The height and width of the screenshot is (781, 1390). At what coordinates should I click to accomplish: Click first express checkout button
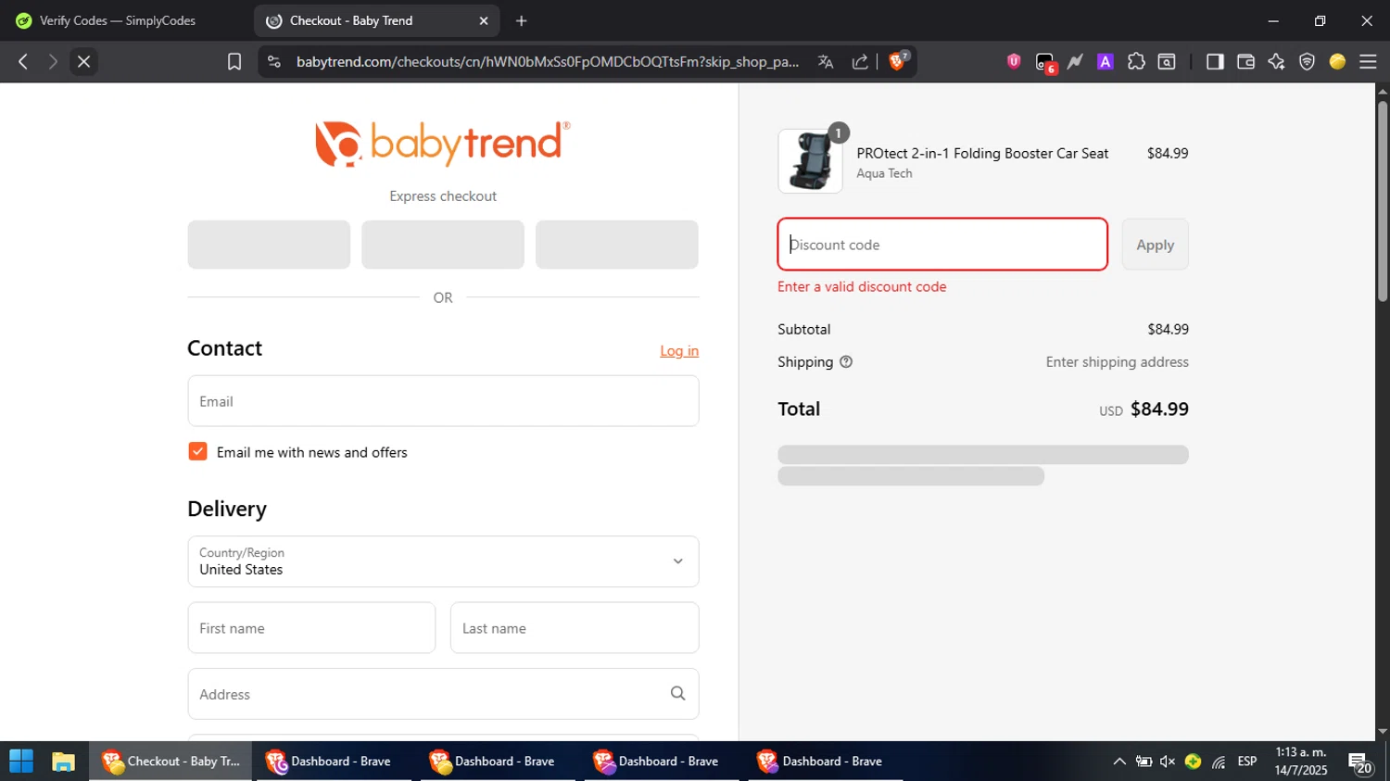[x=269, y=245]
